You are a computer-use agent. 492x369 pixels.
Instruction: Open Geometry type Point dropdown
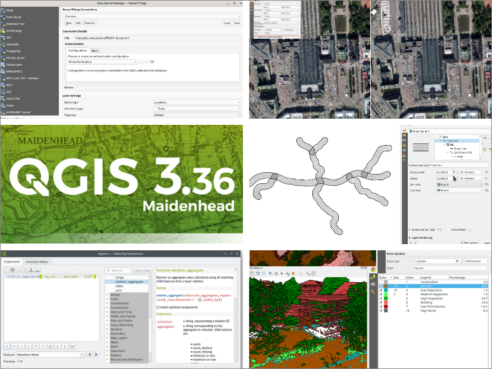pyautogui.click(x=197, y=109)
